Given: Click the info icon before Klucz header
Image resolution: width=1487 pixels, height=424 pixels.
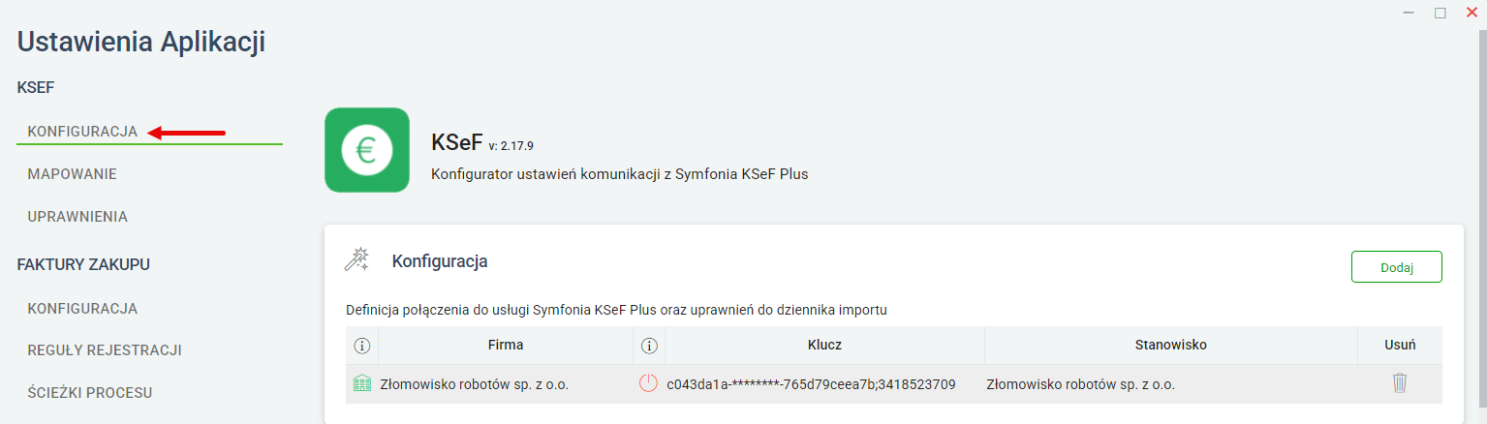Looking at the screenshot, I should click(649, 345).
